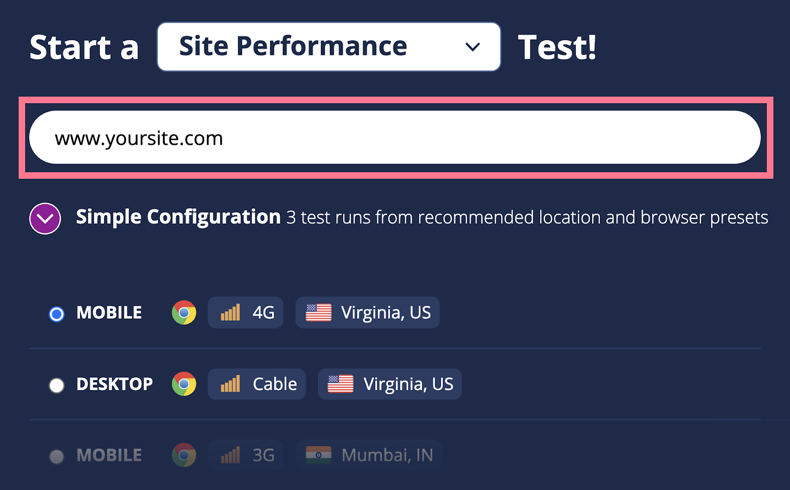Click US flag in the DESKTOP row

[x=341, y=384]
